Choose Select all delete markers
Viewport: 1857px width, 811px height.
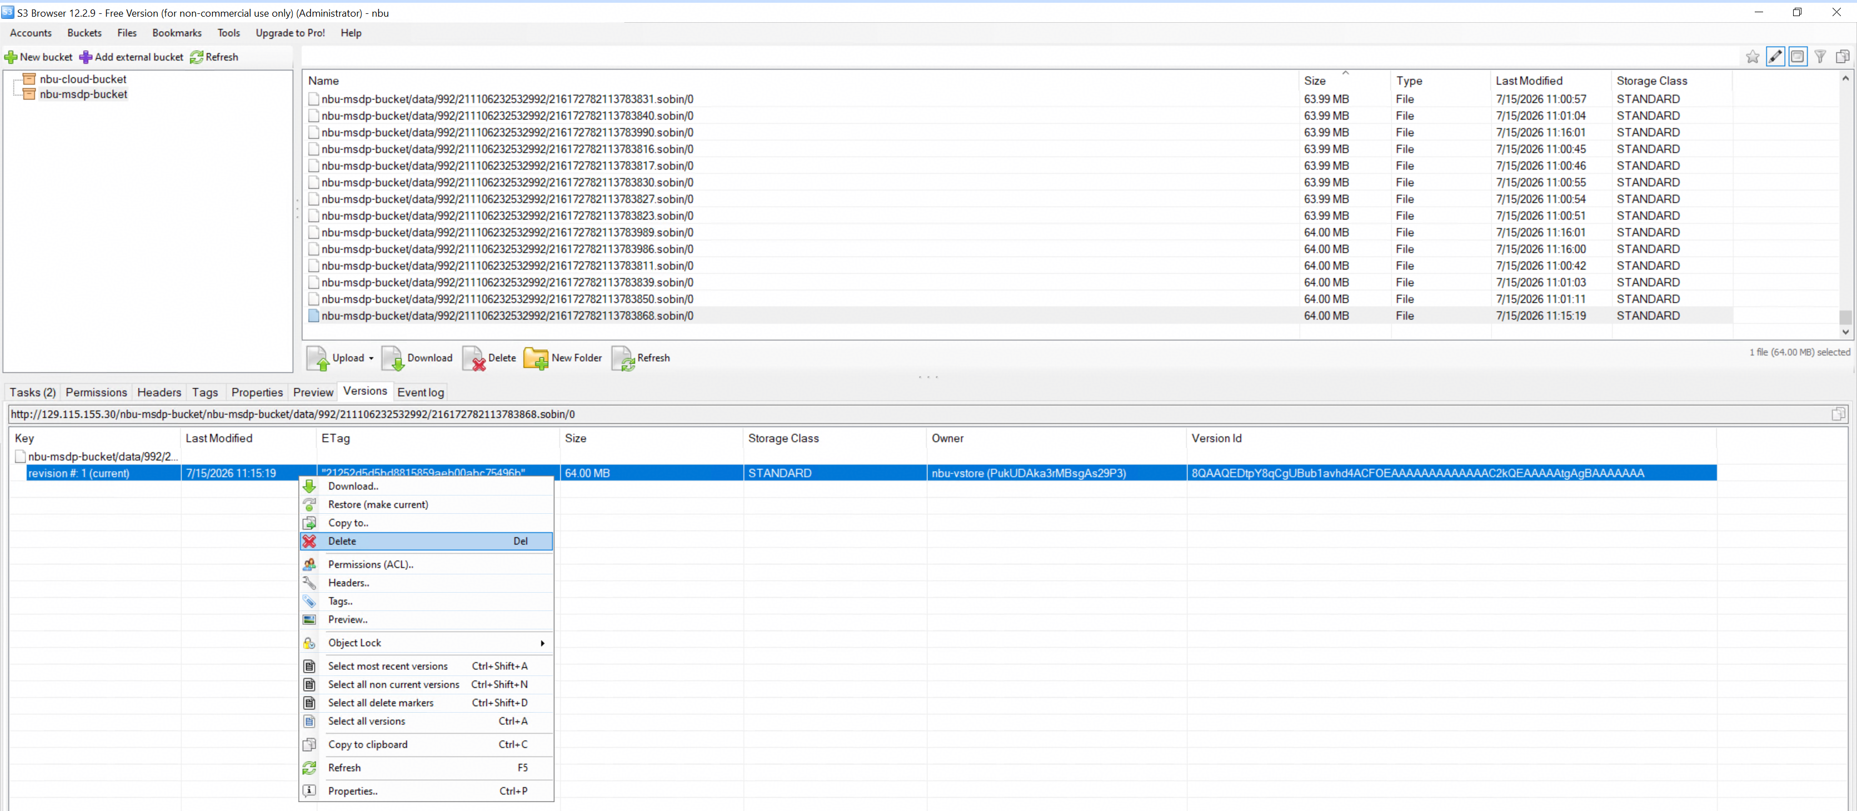(427, 703)
